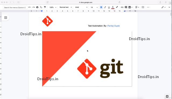Image resolution: width=172 pixels, height=99 pixels.
Task: Open the Safari share menu
Action: 160,2
